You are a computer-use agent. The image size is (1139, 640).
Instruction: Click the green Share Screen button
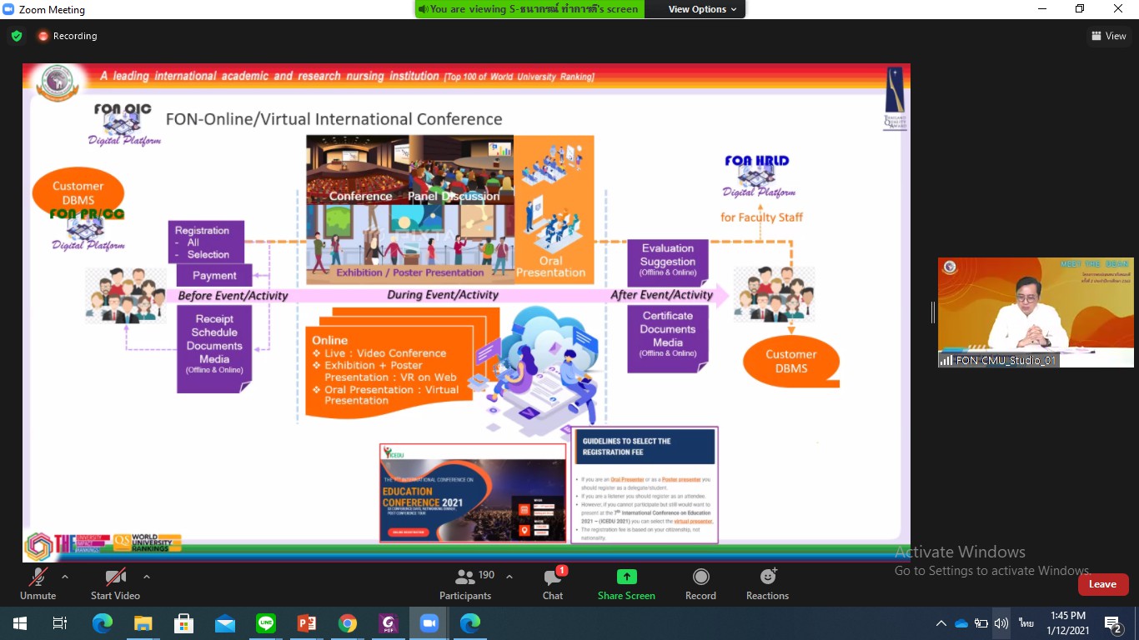click(626, 583)
